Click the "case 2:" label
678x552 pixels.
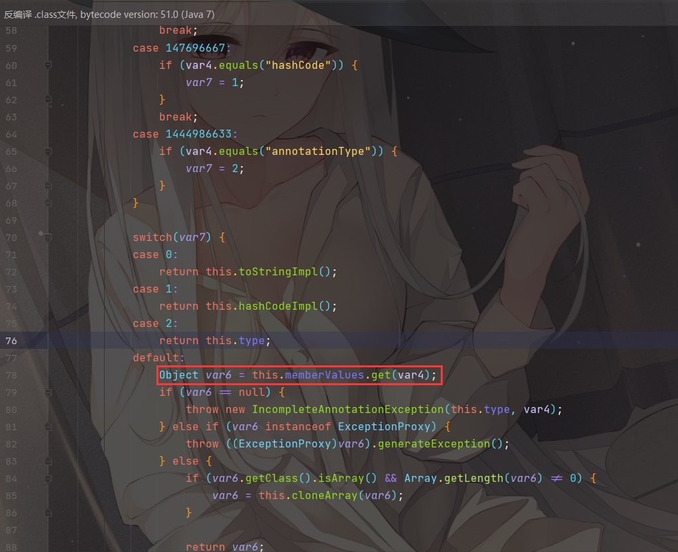[x=155, y=324]
